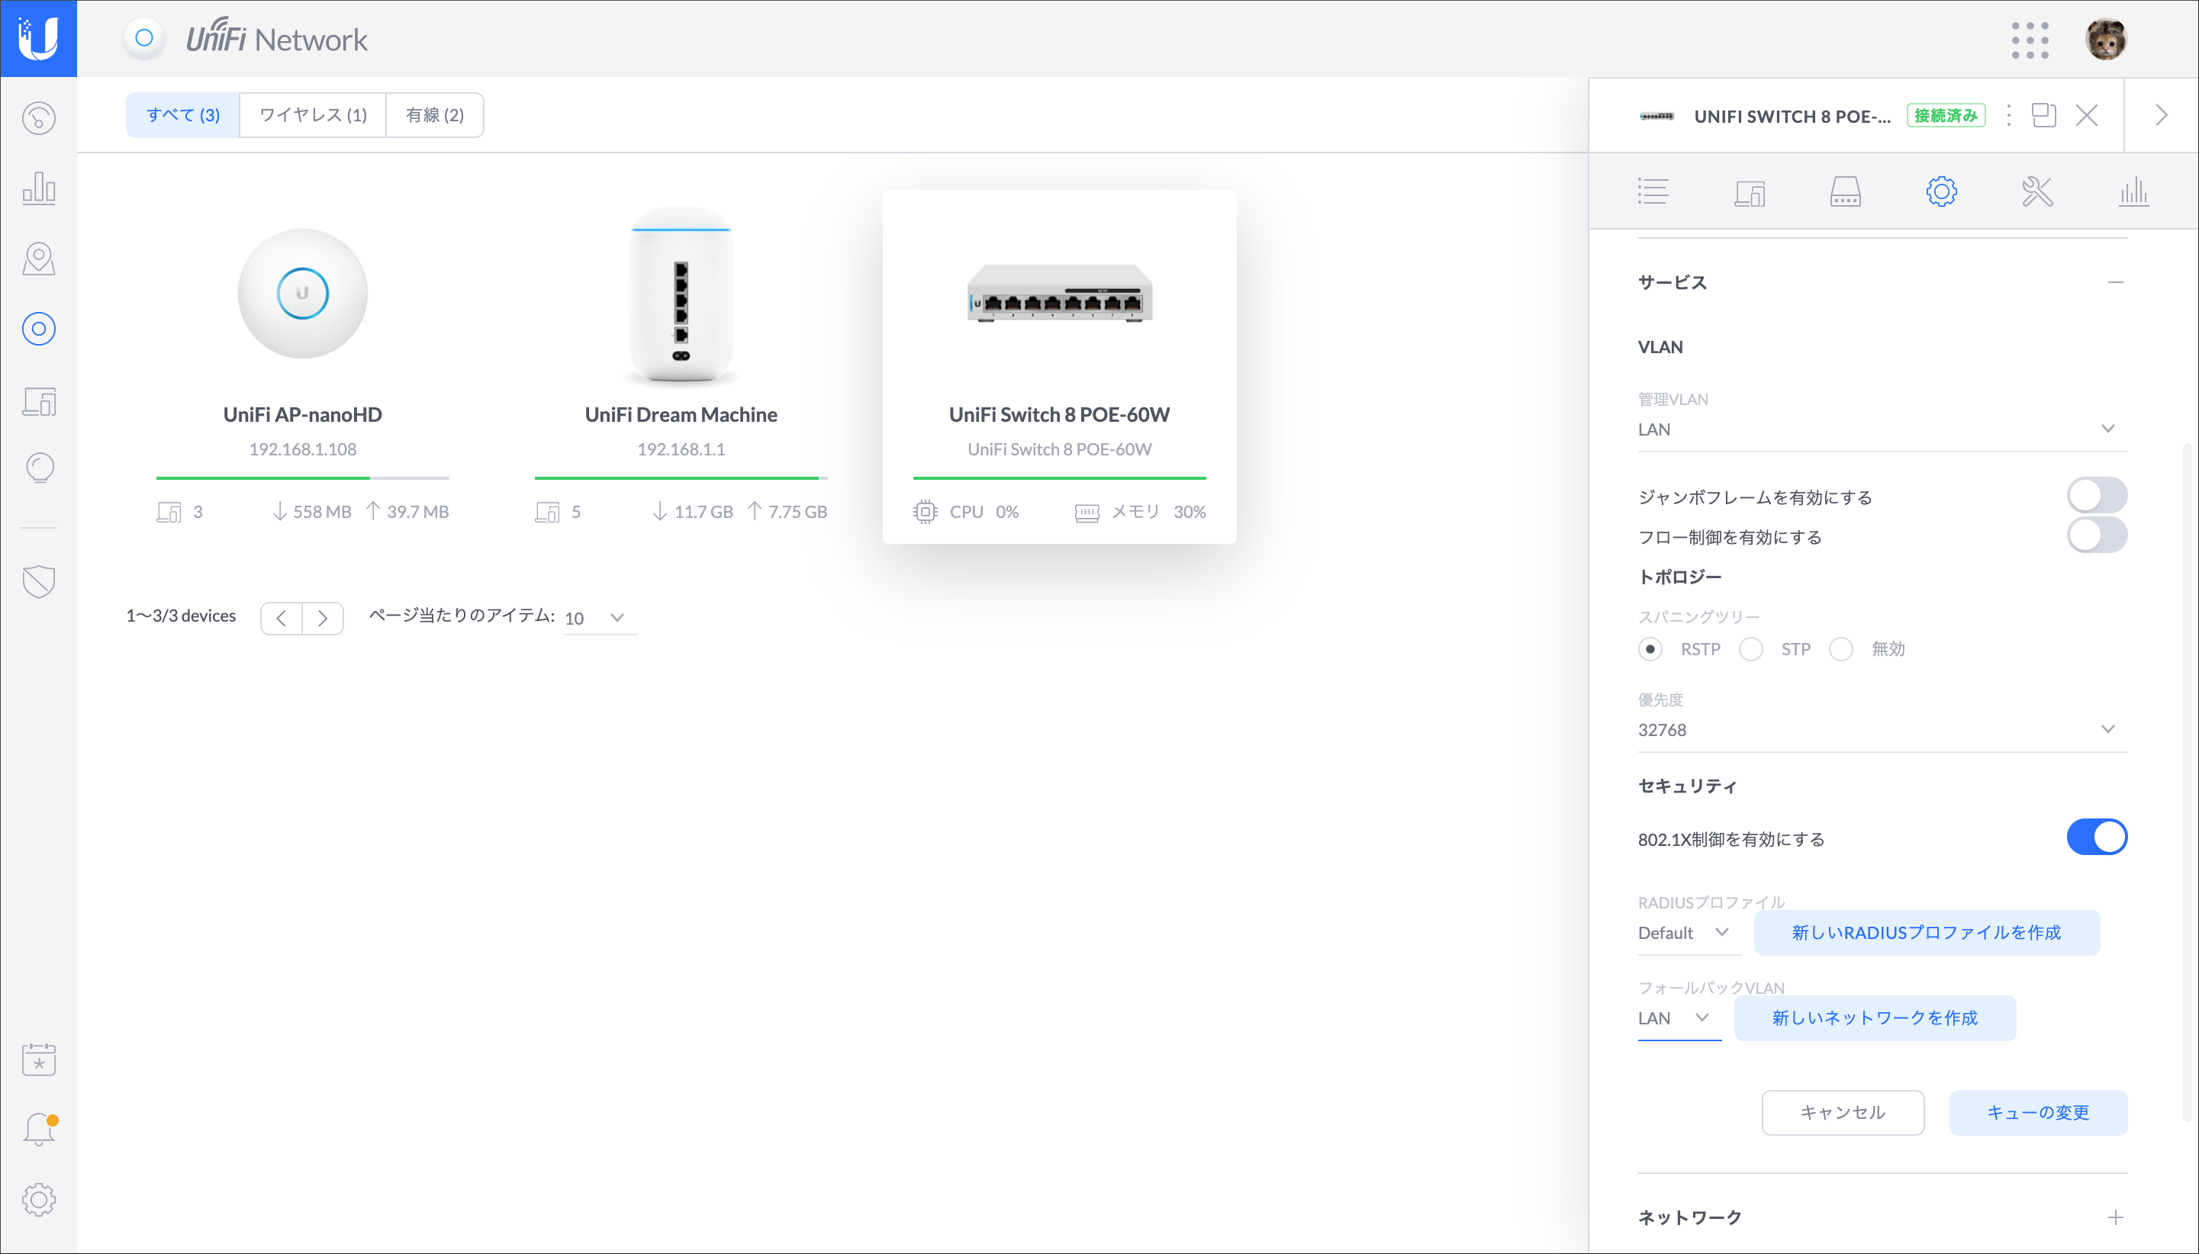This screenshot has width=2199, height=1254.
Task: Select the ワイヤレス (1) filter tab
Action: [x=313, y=114]
